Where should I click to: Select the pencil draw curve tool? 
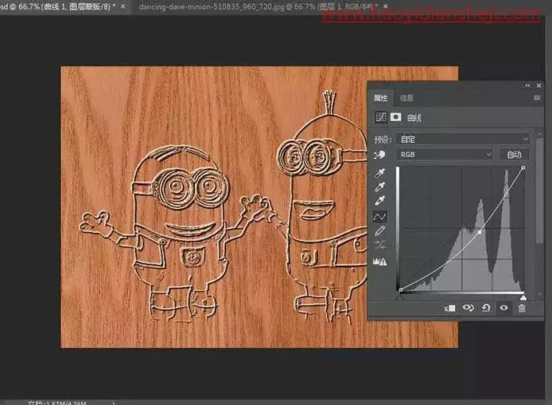(380, 231)
